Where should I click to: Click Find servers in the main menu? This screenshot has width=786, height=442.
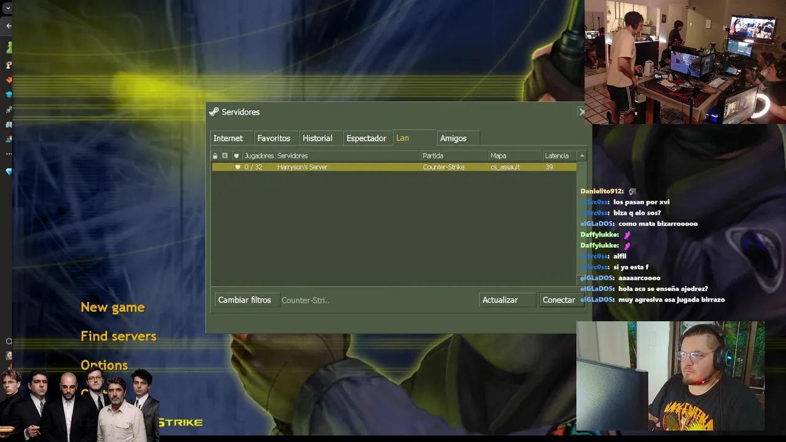119,336
